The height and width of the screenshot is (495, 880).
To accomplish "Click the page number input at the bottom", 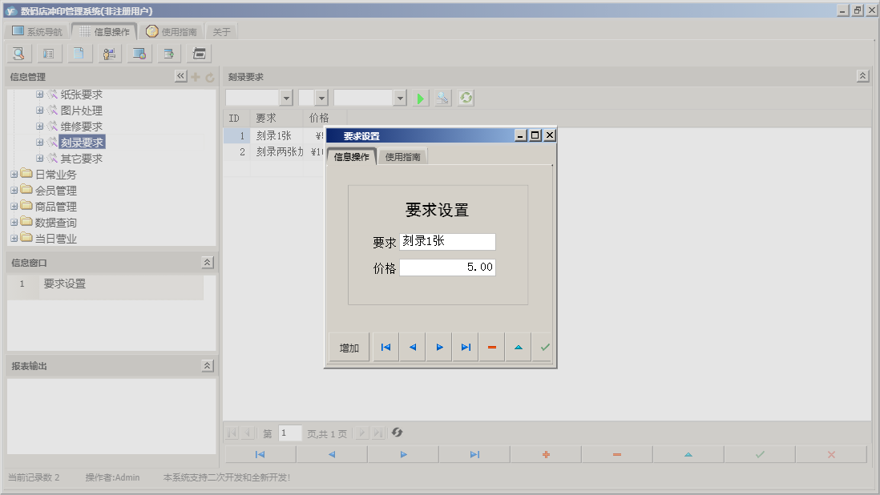I will [289, 433].
